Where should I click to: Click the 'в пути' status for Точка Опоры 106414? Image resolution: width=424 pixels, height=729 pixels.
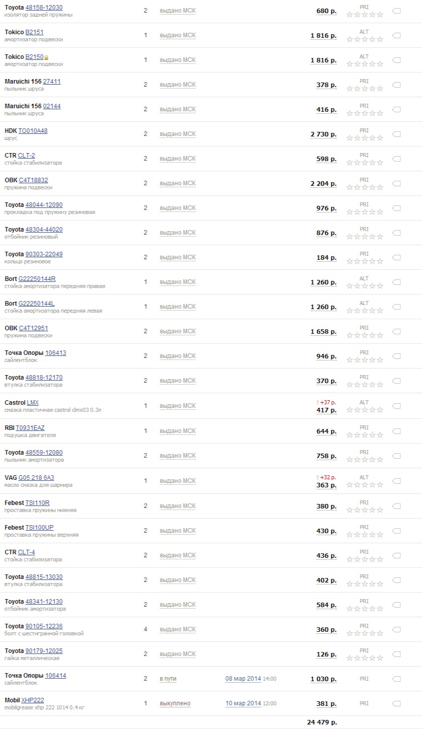(x=168, y=679)
